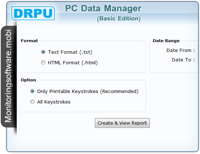This screenshot has width=200, height=154.
Task: Click the Create & View Report button
Action: (x=122, y=123)
